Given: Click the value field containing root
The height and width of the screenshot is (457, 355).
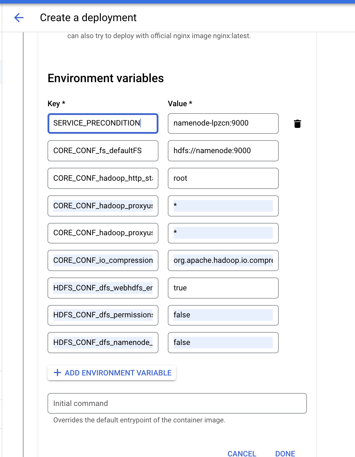Looking at the screenshot, I should (223, 178).
